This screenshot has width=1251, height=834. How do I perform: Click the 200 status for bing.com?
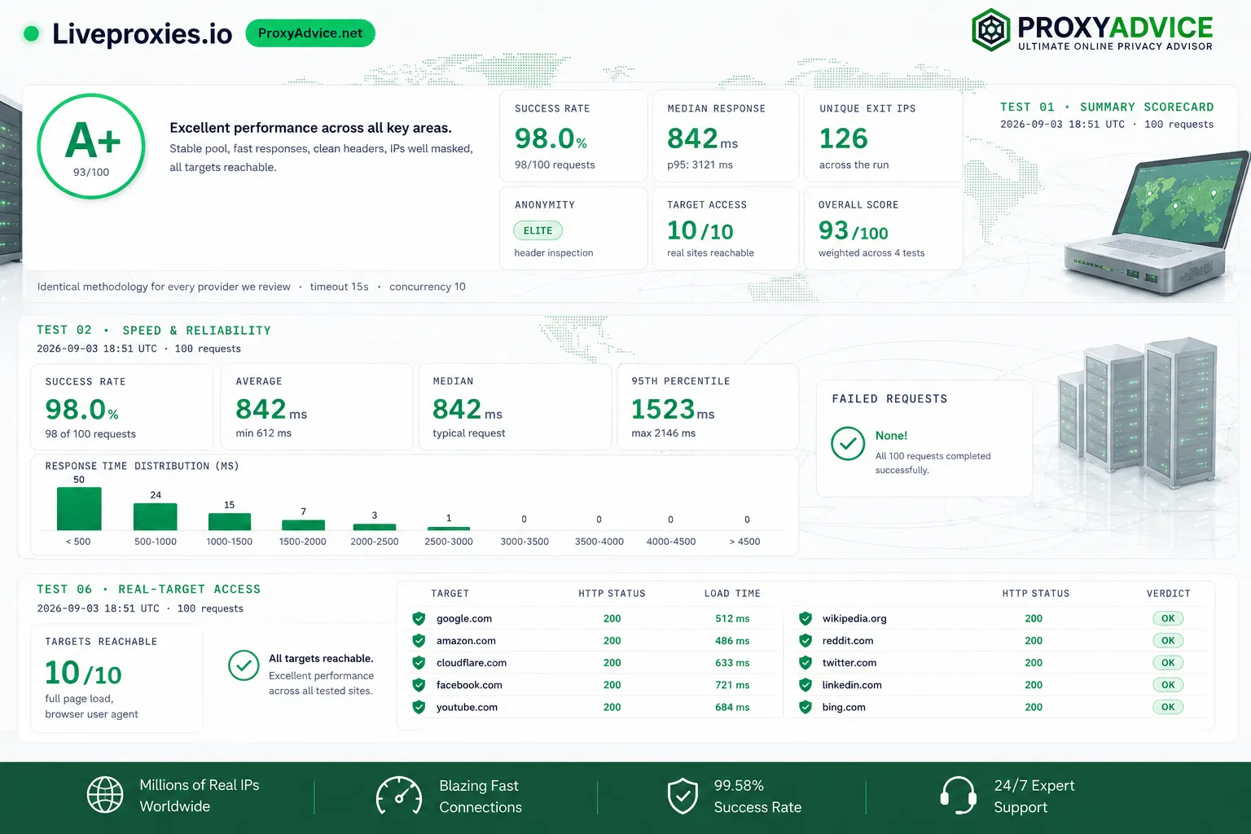[1034, 707]
